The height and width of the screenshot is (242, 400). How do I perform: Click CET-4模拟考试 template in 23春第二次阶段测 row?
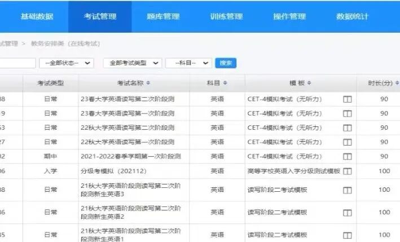[x=284, y=99]
